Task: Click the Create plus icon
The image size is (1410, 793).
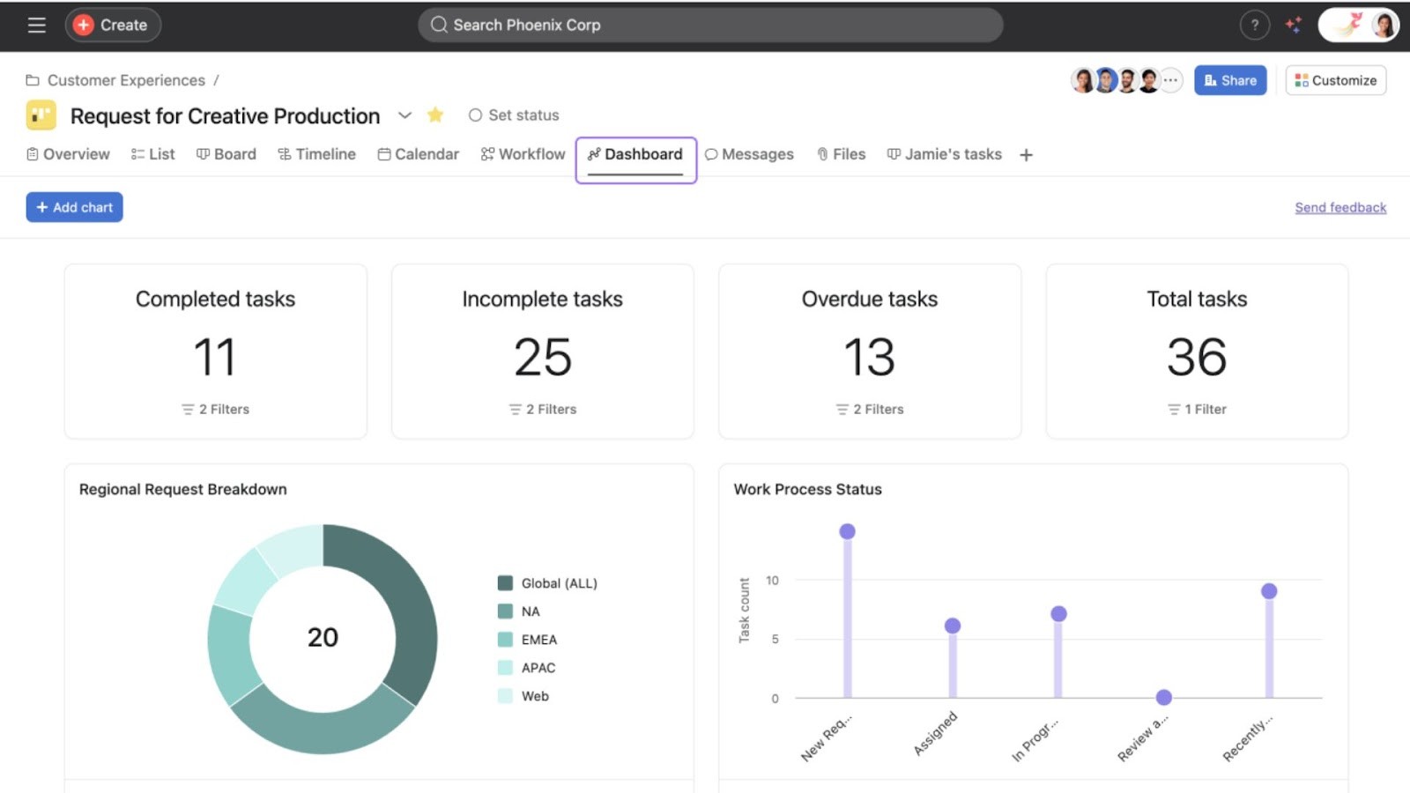Action: (x=84, y=25)
